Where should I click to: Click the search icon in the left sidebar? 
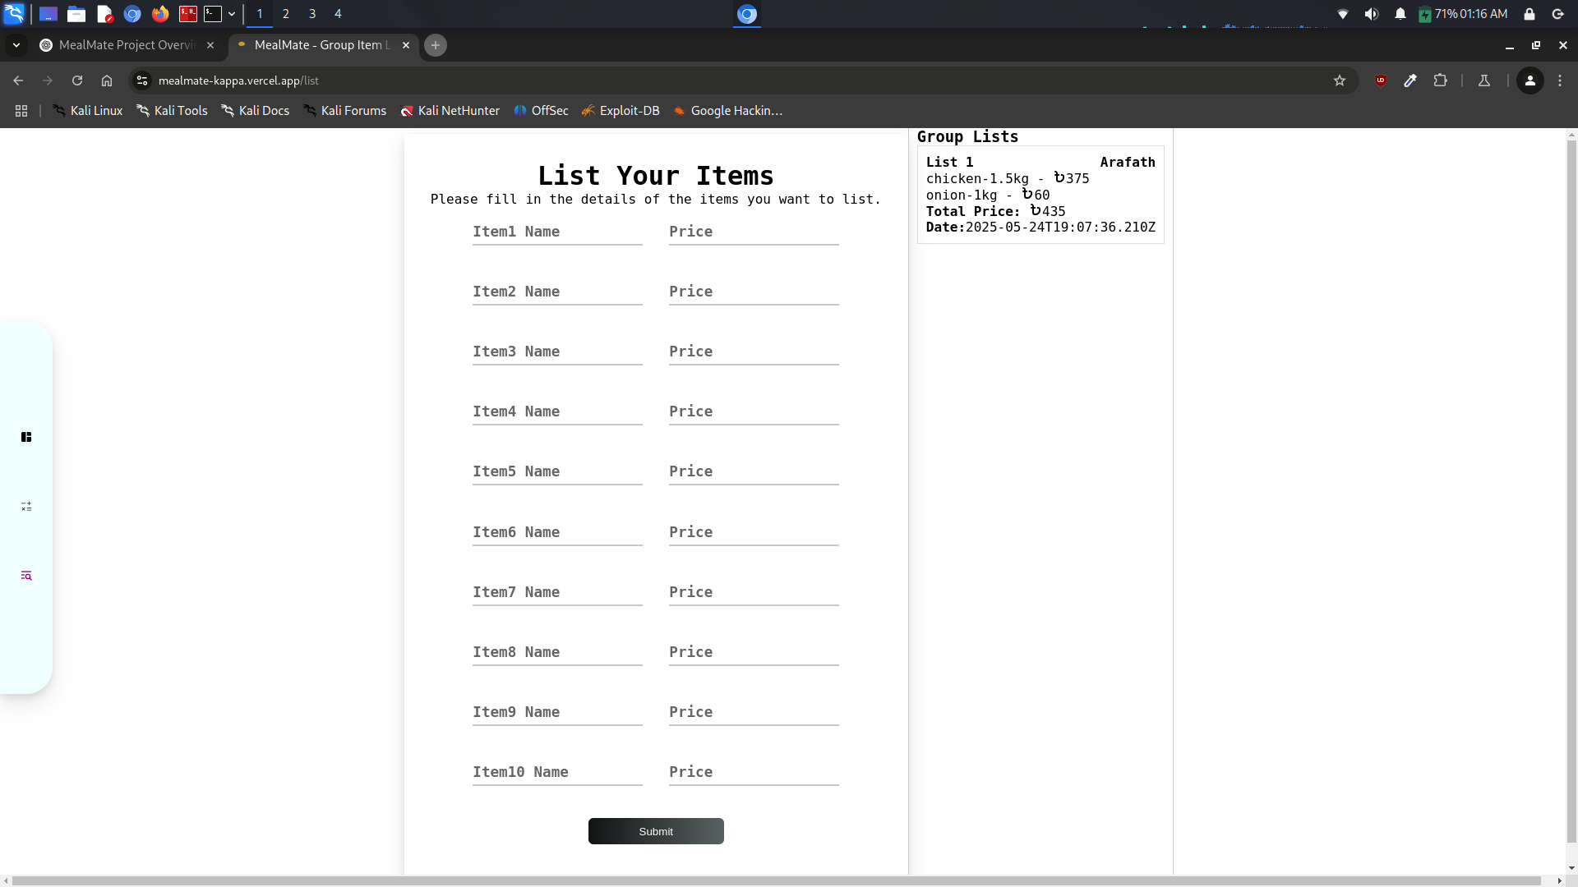[25, 576]
